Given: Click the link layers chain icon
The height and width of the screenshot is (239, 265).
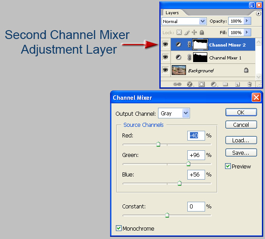Looking at the screenshot, I should tap(177, 84).
